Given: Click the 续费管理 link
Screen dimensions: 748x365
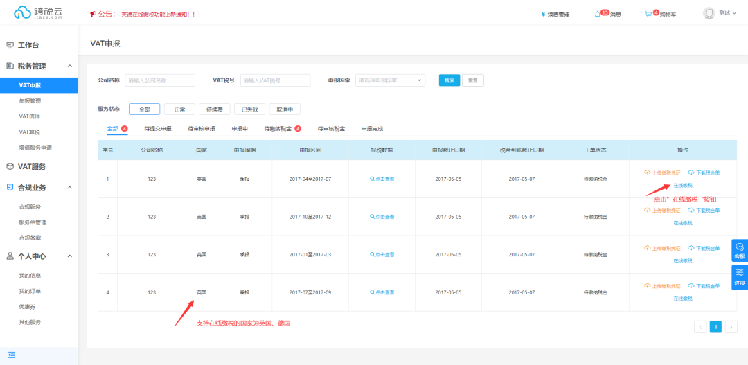Looking at the screenshot, I should (558, 15).
